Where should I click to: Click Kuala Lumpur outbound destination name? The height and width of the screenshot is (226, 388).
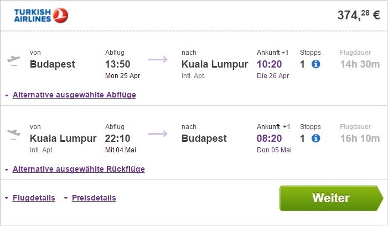click(215, 64)
